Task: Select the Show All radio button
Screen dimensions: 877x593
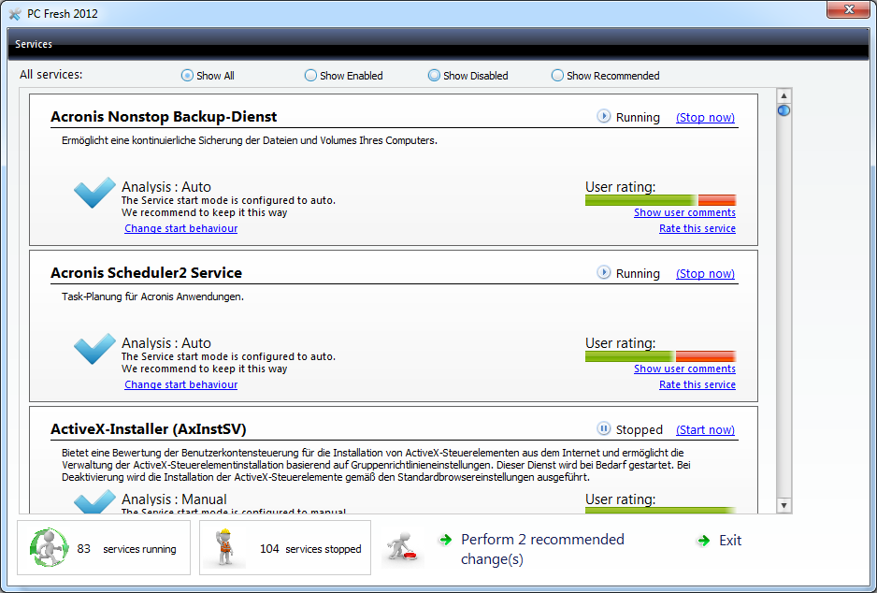Action: pyautogui.click(x=187, y=76)
